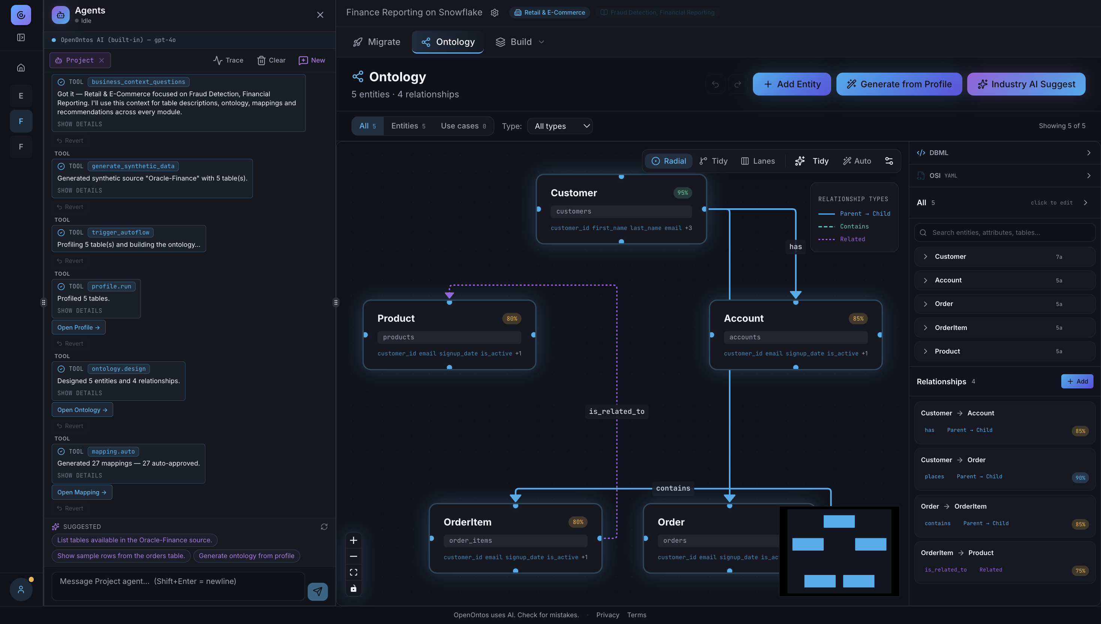The width and height of the screenshot is (1101, 624).
Task: Open the OpenOntos logo icon
Action: pos(21,15)
